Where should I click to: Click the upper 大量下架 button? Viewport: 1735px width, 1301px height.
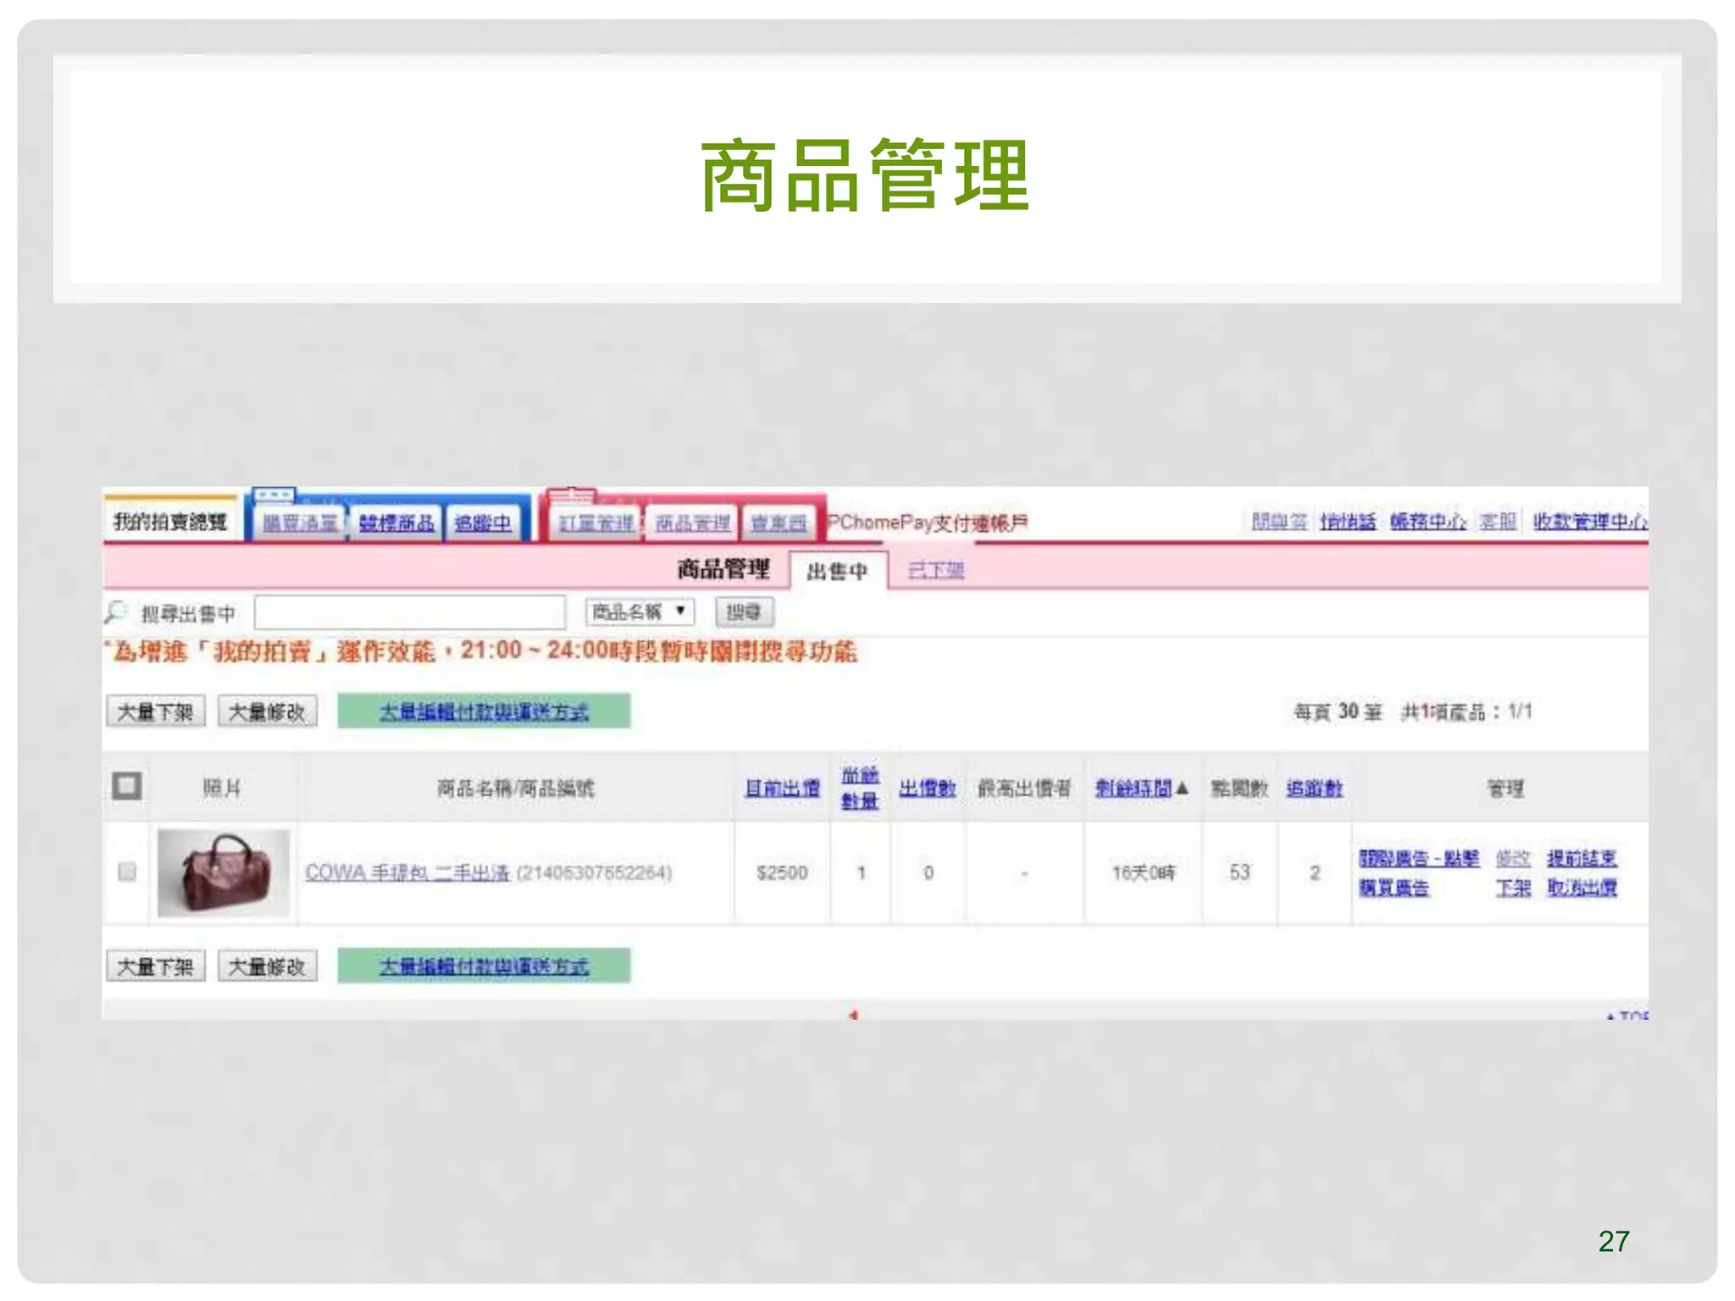[156, 711]
